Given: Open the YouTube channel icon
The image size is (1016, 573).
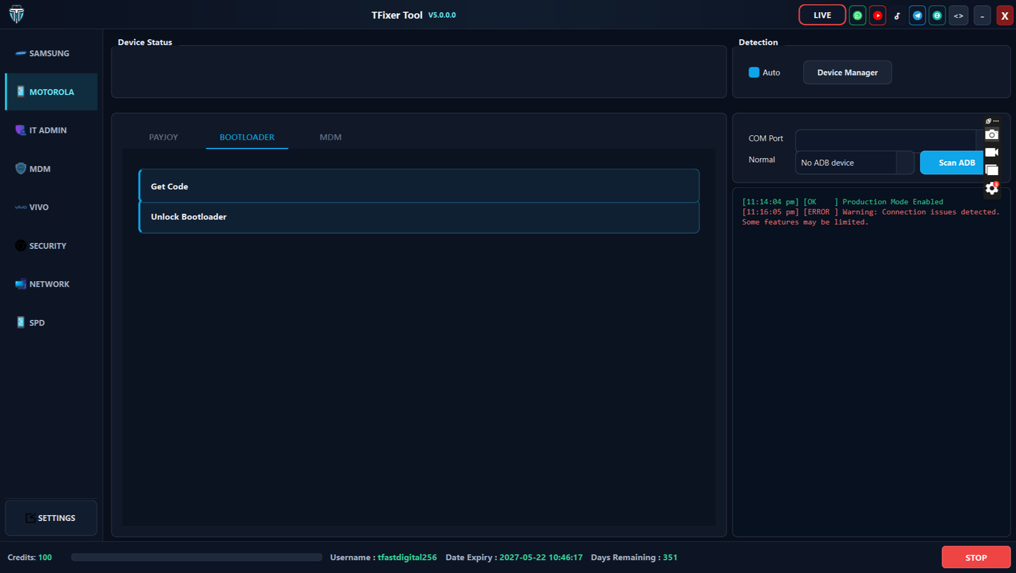Looking at the screenshot, I should click(878, 15).
